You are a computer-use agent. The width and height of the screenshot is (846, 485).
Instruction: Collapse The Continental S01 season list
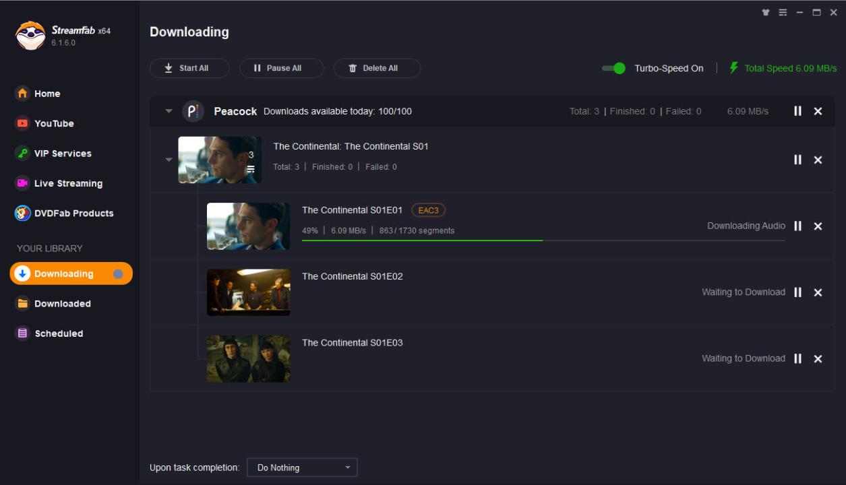point(169,160)
